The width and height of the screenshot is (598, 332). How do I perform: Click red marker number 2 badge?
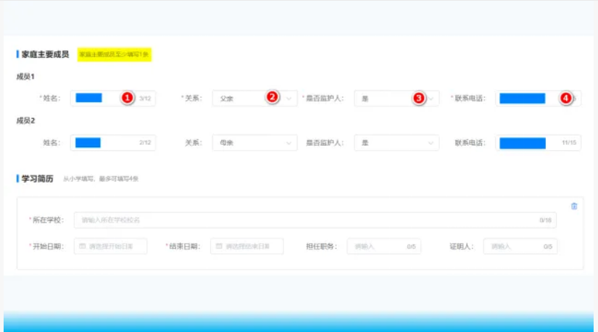[x=273, y=98]
